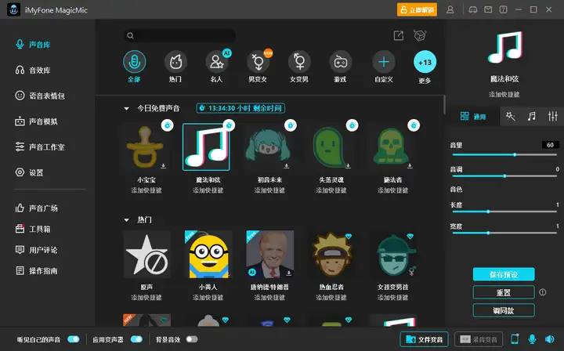Viewport: 564px width, 351px height.
Task: Open 设置 settings in sidebar
Action: coord(29,172)
